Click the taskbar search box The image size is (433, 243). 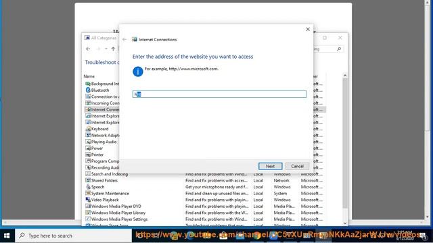(x=74, y=236)
